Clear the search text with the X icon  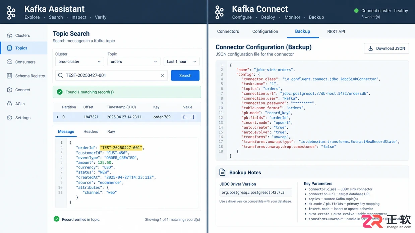pyautogui.click(x=163, y=76)
